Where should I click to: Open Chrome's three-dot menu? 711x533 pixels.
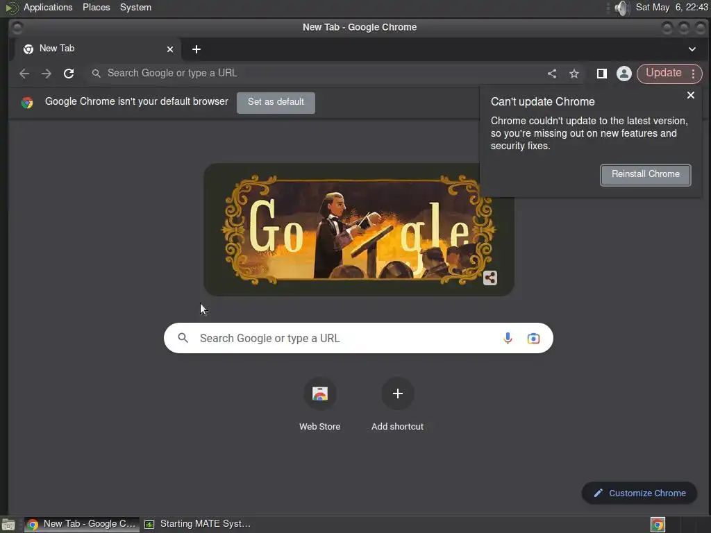coord(694,74)
